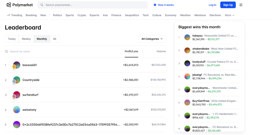Open tubeyou's Newcastle United FC win
The height and width of the screenshot is (135, 272).
221,36
